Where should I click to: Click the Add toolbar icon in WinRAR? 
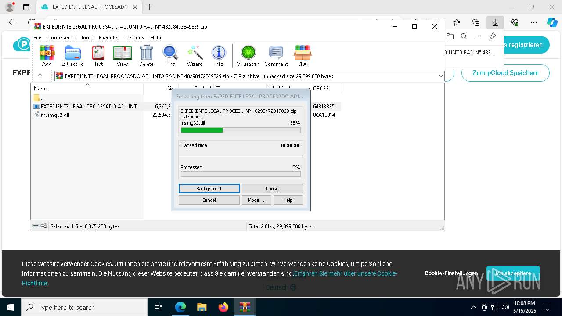point(47,56)
